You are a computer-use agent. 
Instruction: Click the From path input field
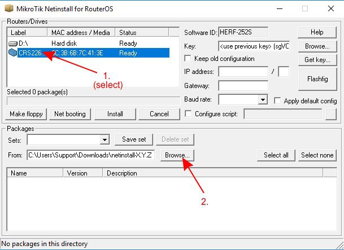90,155
